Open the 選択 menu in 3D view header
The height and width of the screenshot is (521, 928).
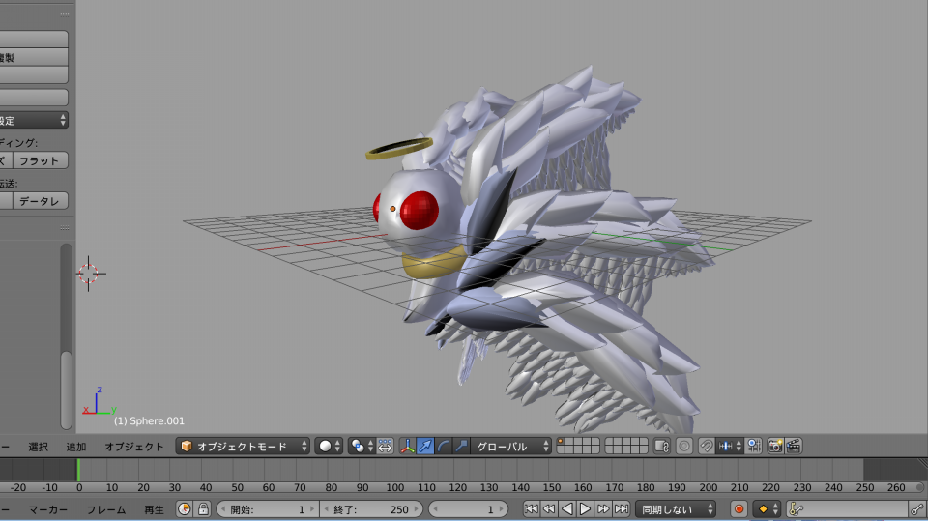(38, 447)
